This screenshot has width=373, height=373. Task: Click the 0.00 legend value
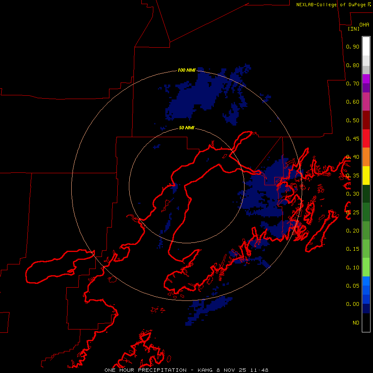353,304
